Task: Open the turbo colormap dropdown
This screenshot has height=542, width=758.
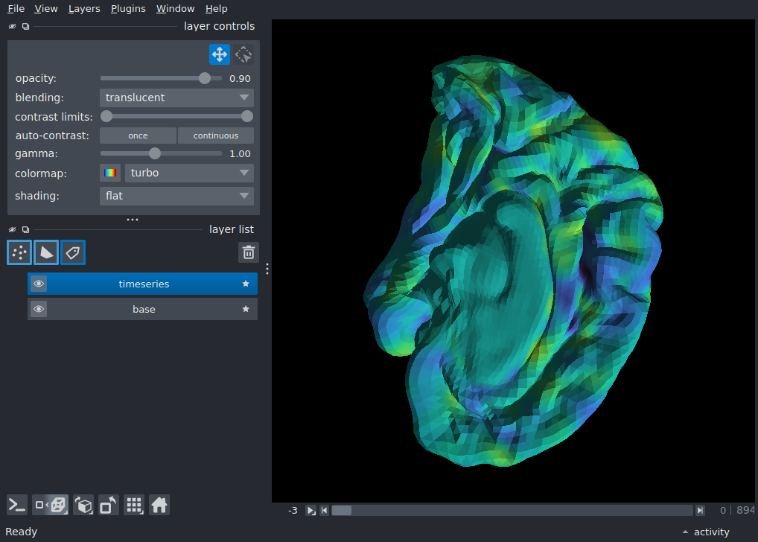Action: pos(189,173)
